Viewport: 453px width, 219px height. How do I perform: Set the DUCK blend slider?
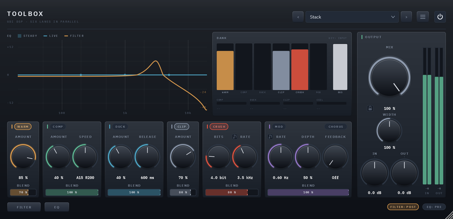coord(134,192)
